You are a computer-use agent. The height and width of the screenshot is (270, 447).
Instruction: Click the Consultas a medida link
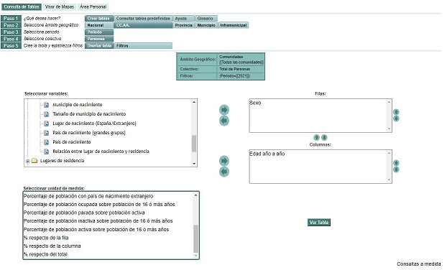(419, 264)
